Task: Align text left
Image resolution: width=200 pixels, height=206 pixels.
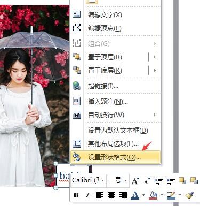Action: [x=100, y=195]
